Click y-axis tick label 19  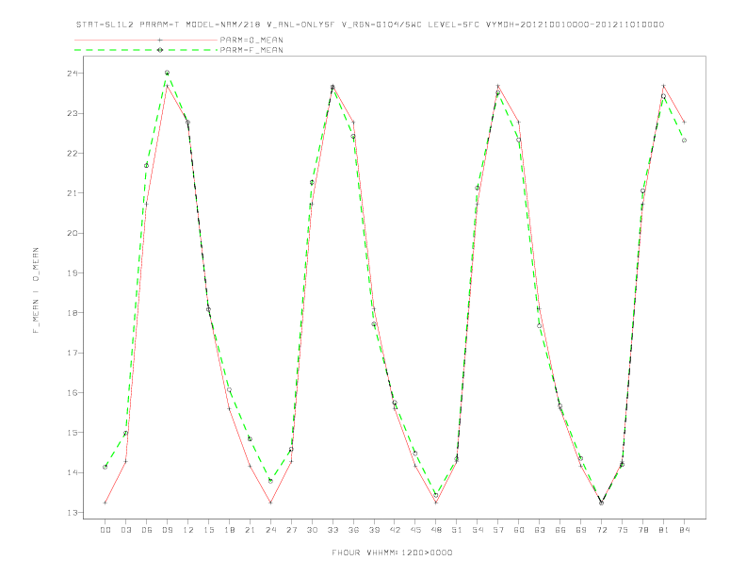click(x=73, y=273)
